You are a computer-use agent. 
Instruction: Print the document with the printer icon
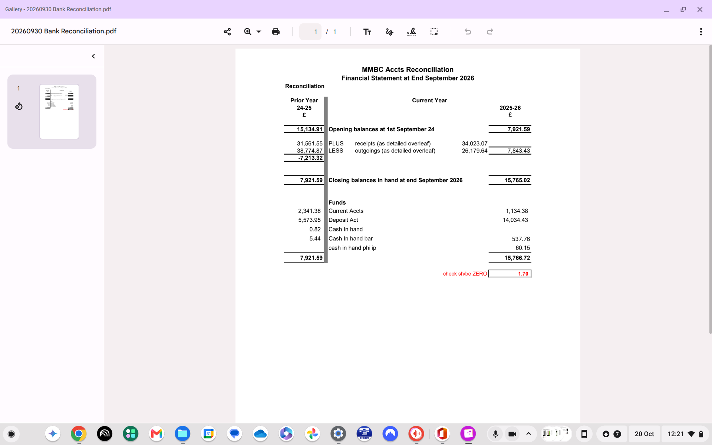pyautogui.click(x=276, y=32)
